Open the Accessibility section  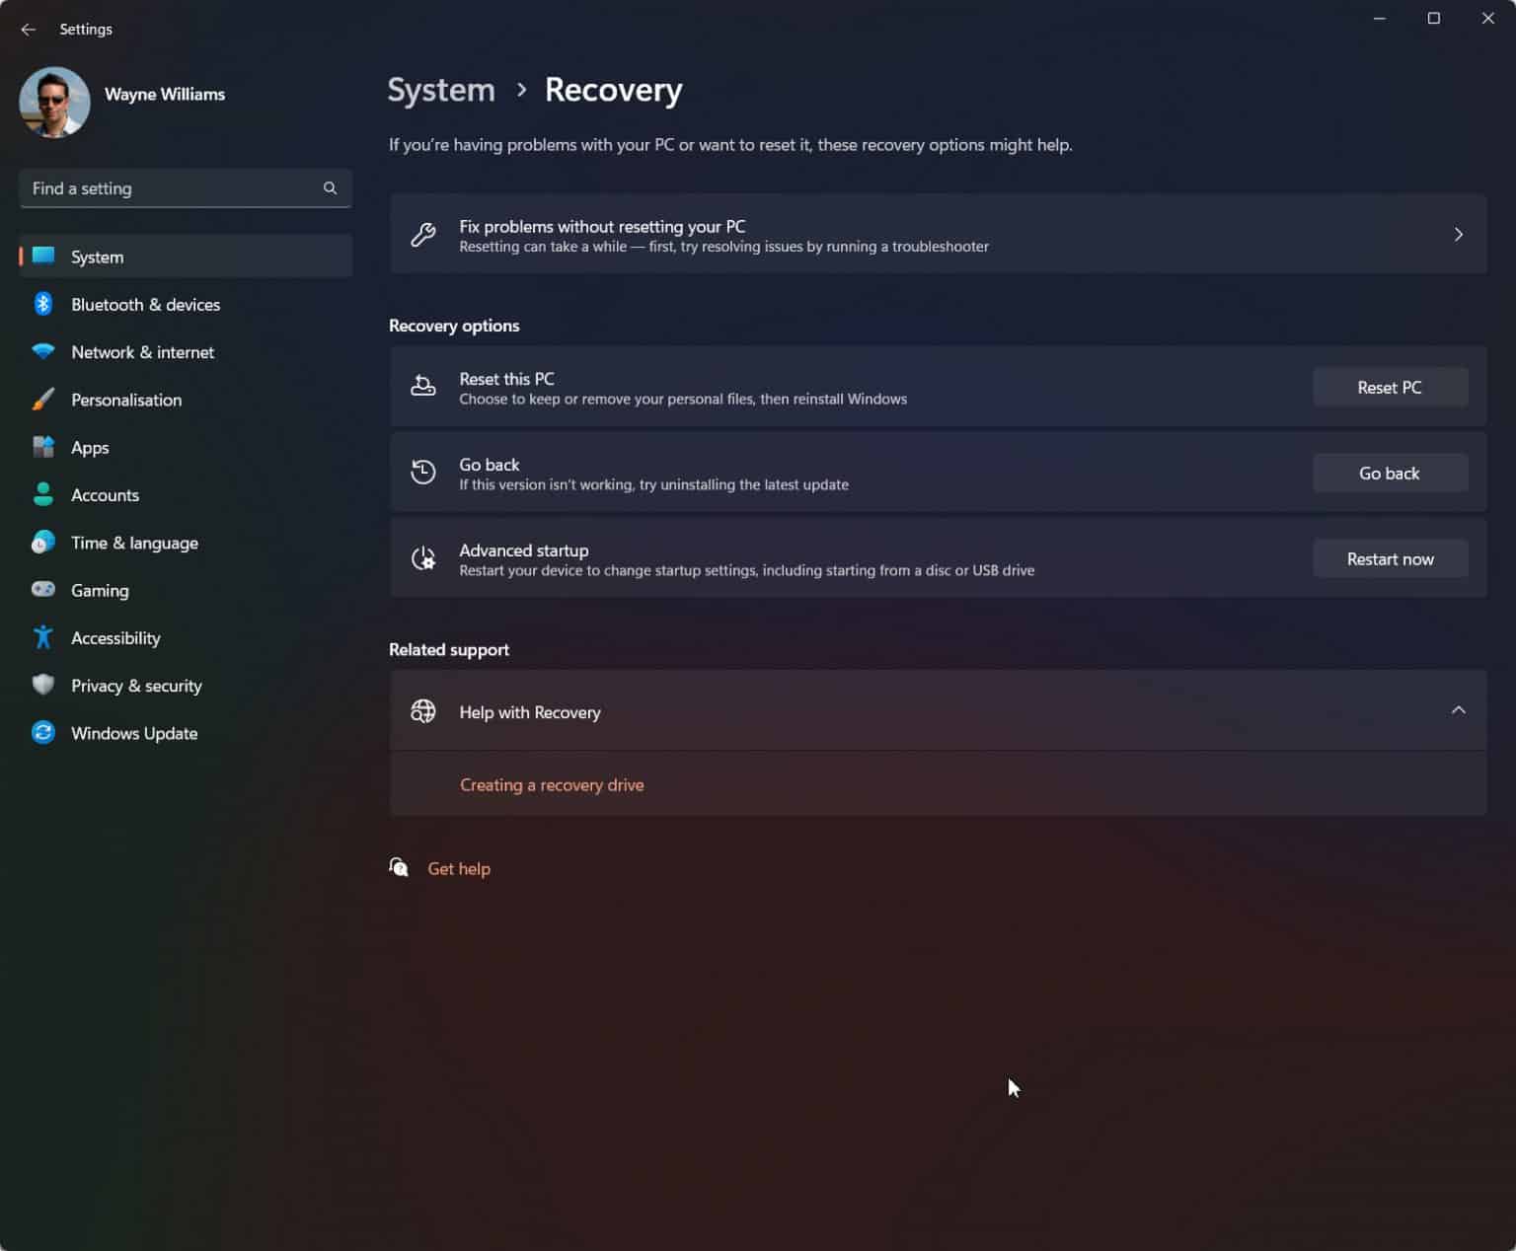[115, 637]
